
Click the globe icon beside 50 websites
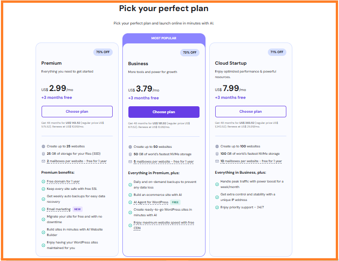pyautogui.click(x=130, y=147)
